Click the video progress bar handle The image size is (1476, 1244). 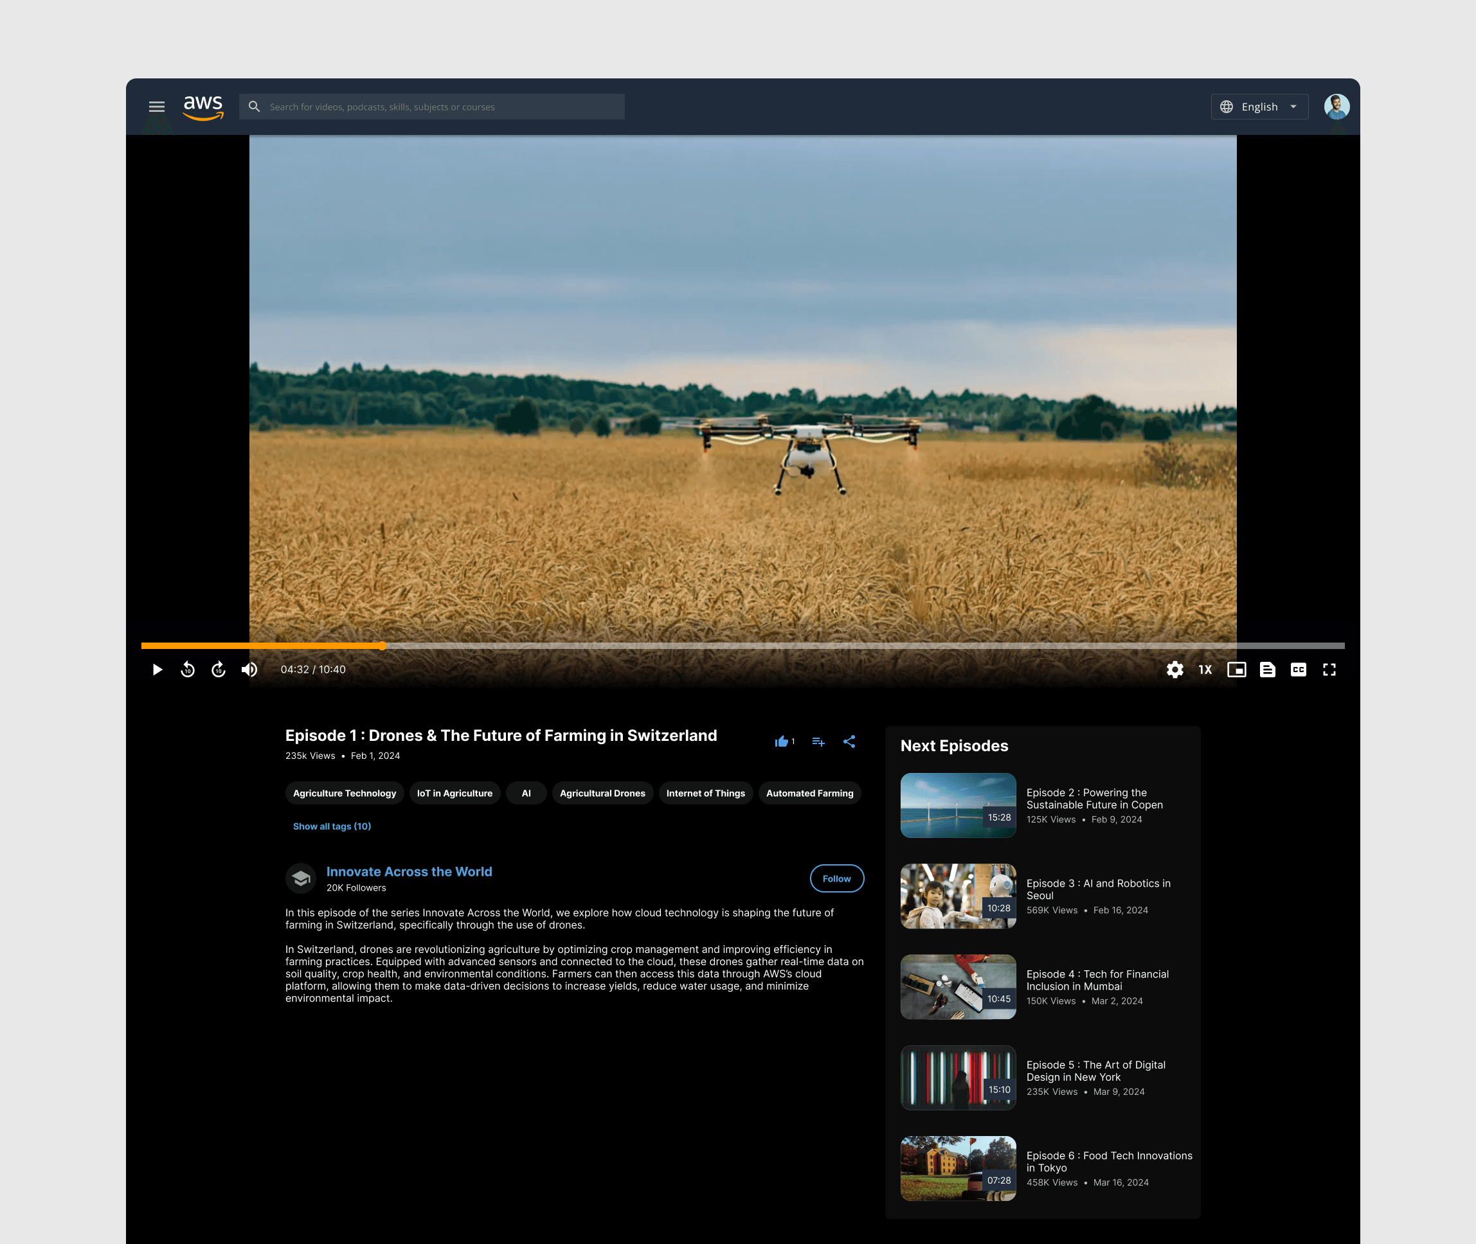tap(382, 645)
